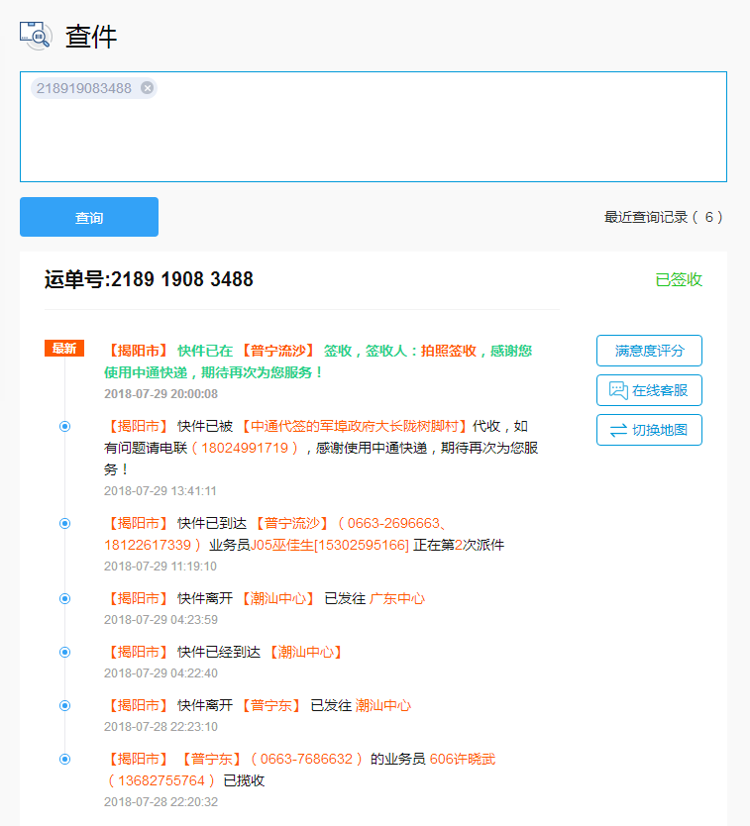The width and height of the screenshot is (750, 826).
Task: Click the chat bubble icon in 在线客服
Action: [x=618, y=390]
